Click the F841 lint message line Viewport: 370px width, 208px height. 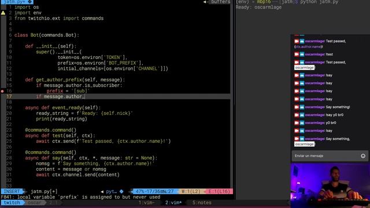click(80, 197)
